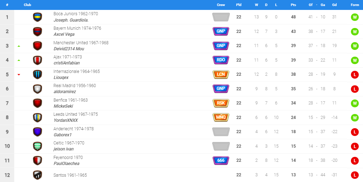This screenshot has height=182, width=363.
Task: Click the Leeds United yellow-blue crest
Action: click(37, 118)
